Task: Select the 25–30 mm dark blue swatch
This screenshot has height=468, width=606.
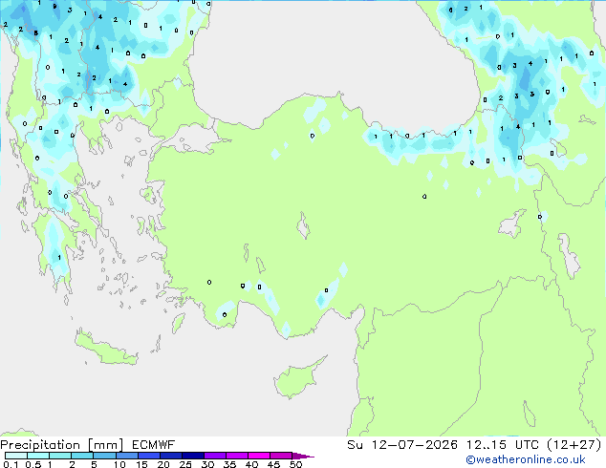Action: (193, 456)
